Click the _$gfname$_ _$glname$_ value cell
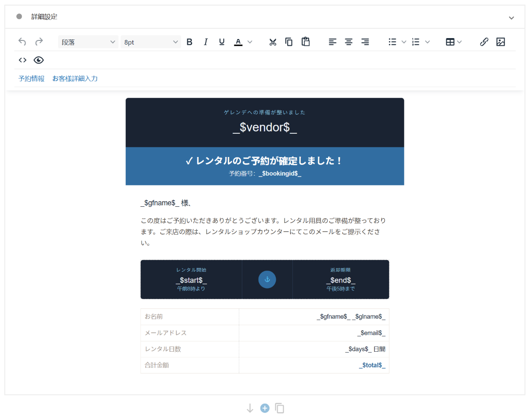 (x=314, y=317)
